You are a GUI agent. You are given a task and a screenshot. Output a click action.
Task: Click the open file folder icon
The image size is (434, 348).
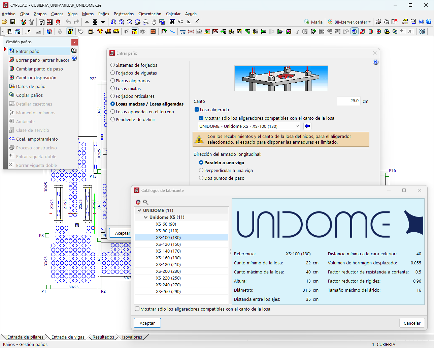tap(5, 22)
